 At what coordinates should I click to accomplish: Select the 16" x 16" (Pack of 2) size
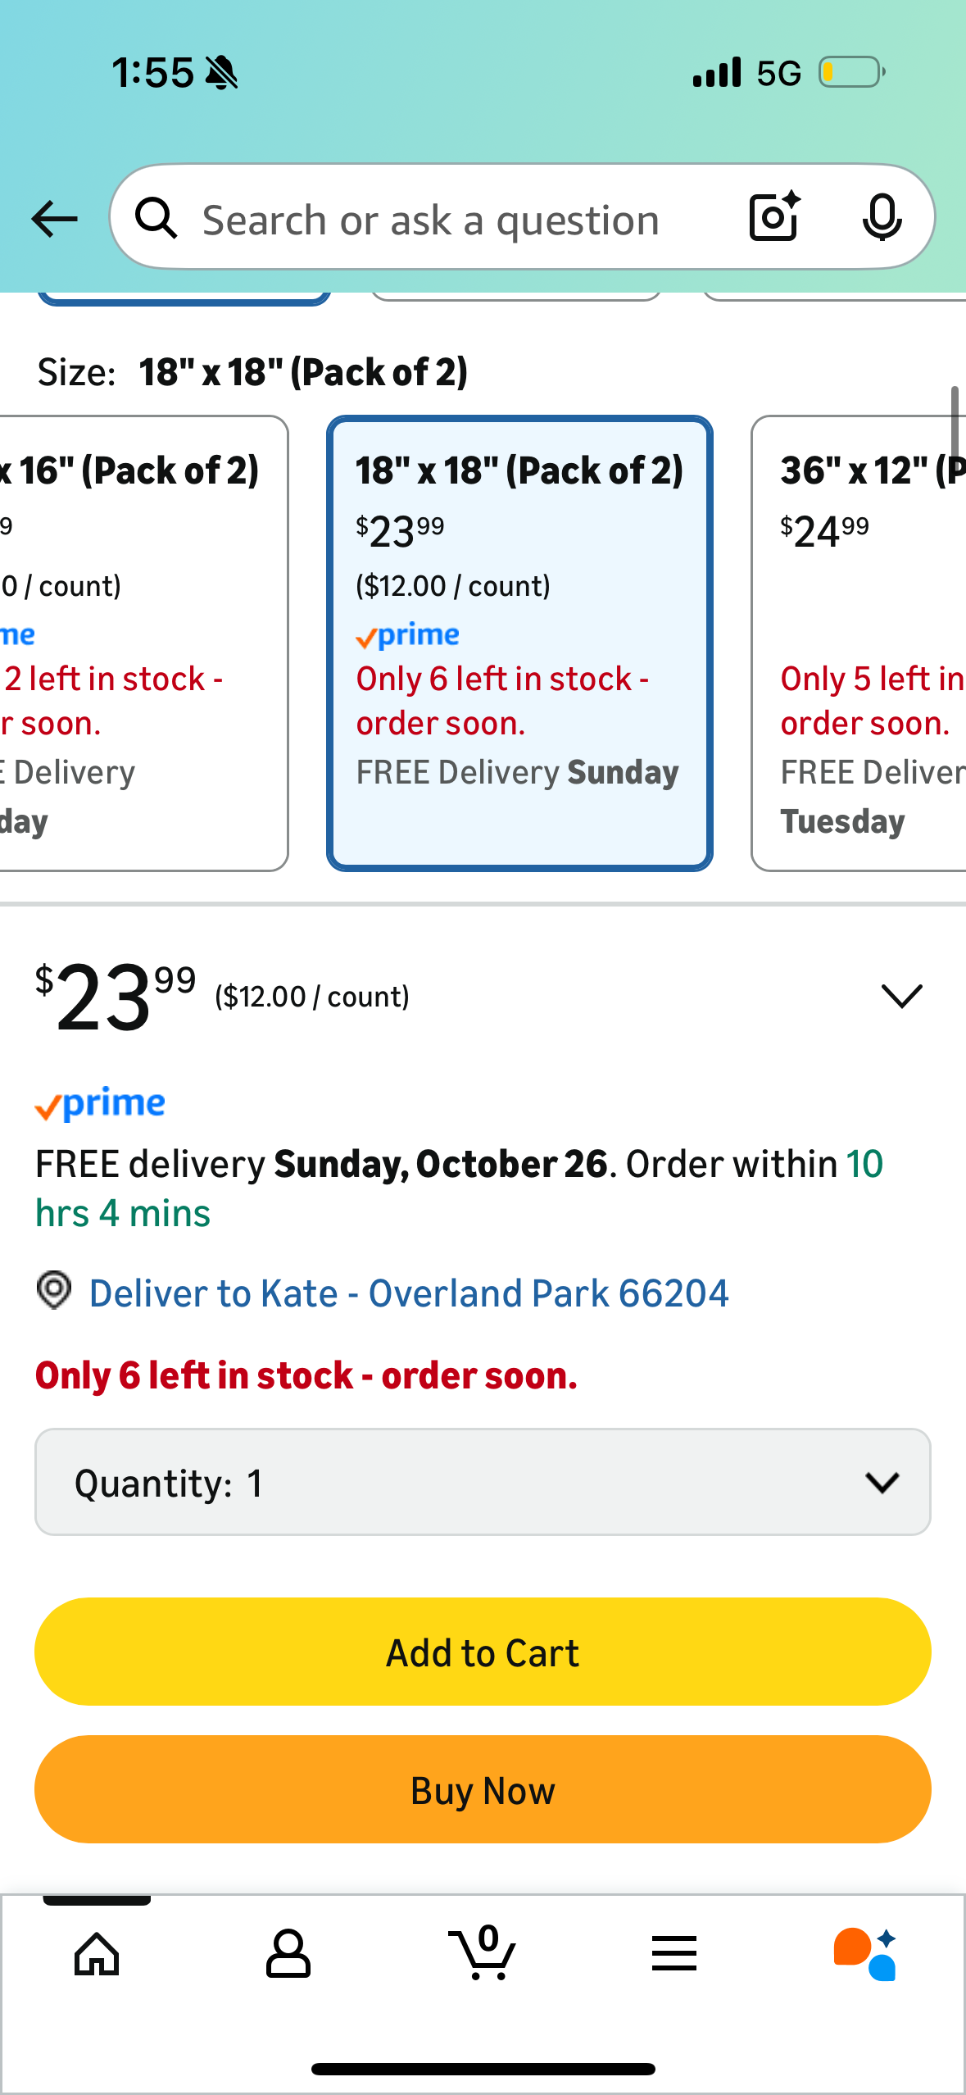pyautogui.click(x=139, y=643)
